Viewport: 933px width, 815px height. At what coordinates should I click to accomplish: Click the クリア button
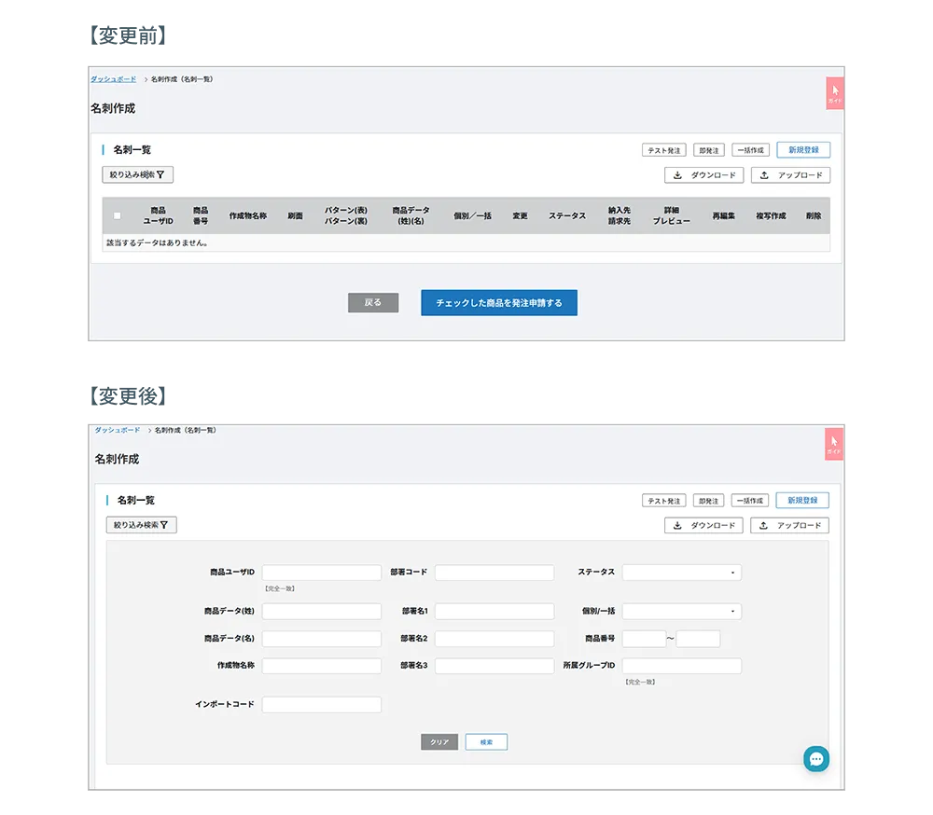[439, 742]
